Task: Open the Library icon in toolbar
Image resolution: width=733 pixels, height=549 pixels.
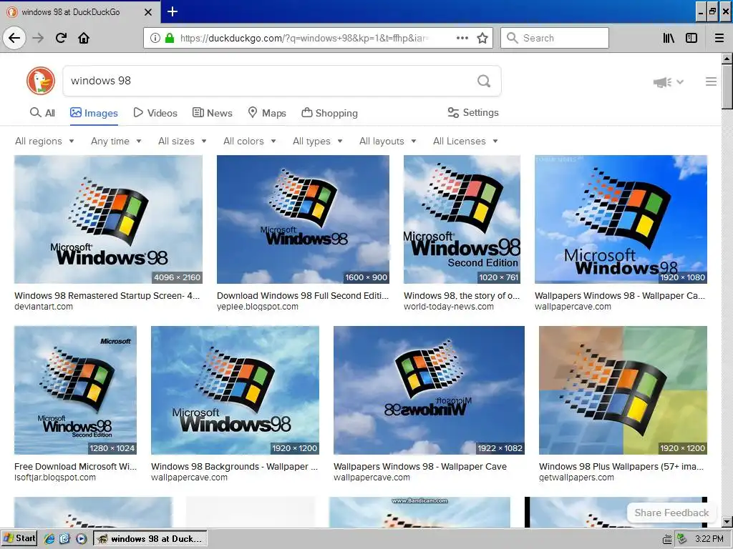Action: click(x=669, y=38)
